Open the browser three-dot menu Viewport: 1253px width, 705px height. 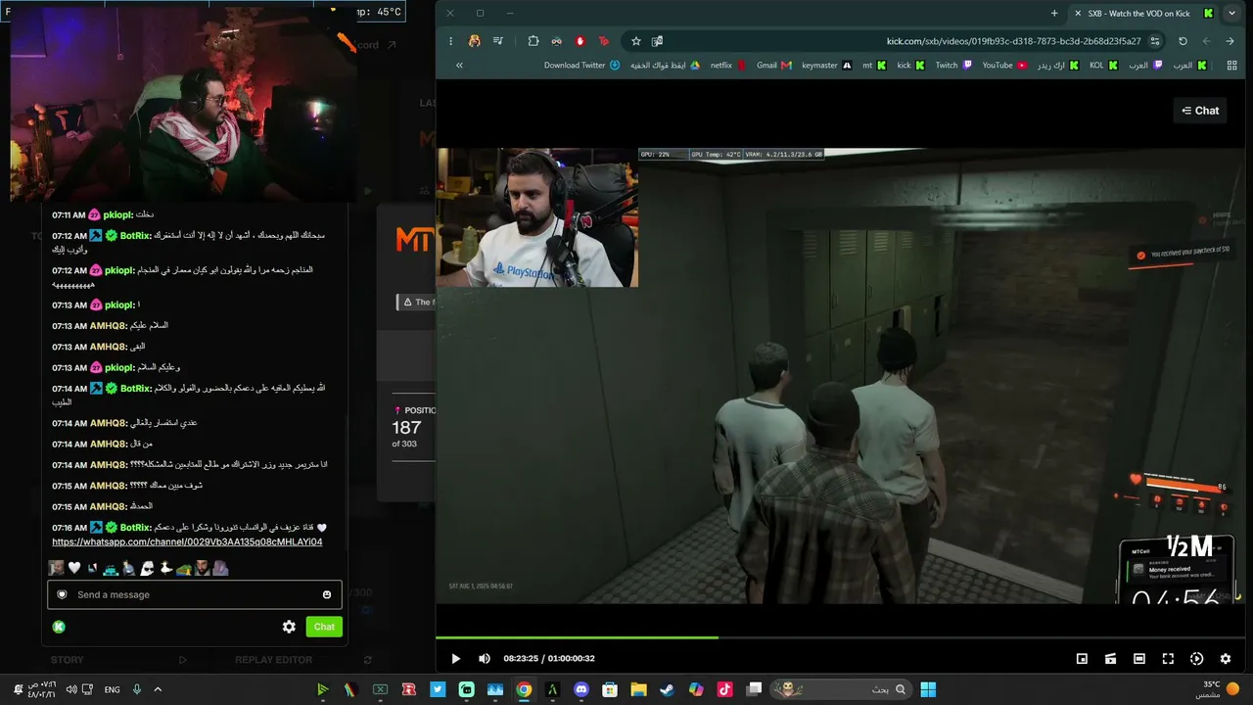coord(450,41)
